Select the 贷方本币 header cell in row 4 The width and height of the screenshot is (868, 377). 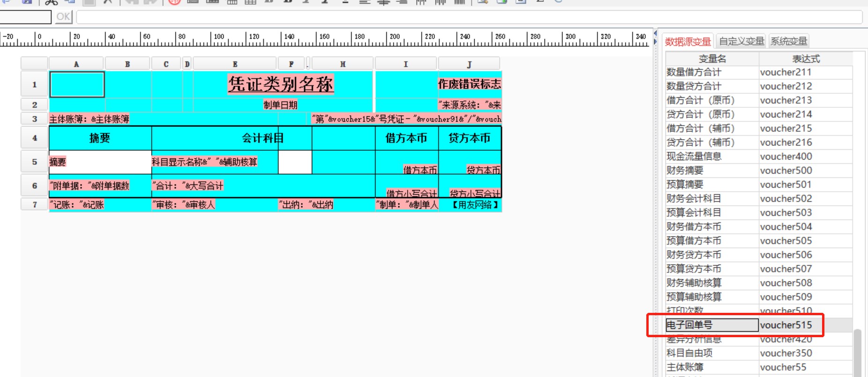(x=470, y=138)
